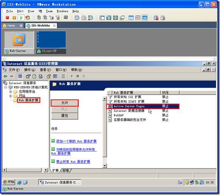
Task: Switch VMware to quick switch mode
Action: click(x=109, y=18)
